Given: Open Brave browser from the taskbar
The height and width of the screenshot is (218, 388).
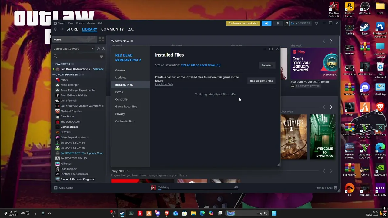Looking at the screenshot, I should click(x=166, y=213).
